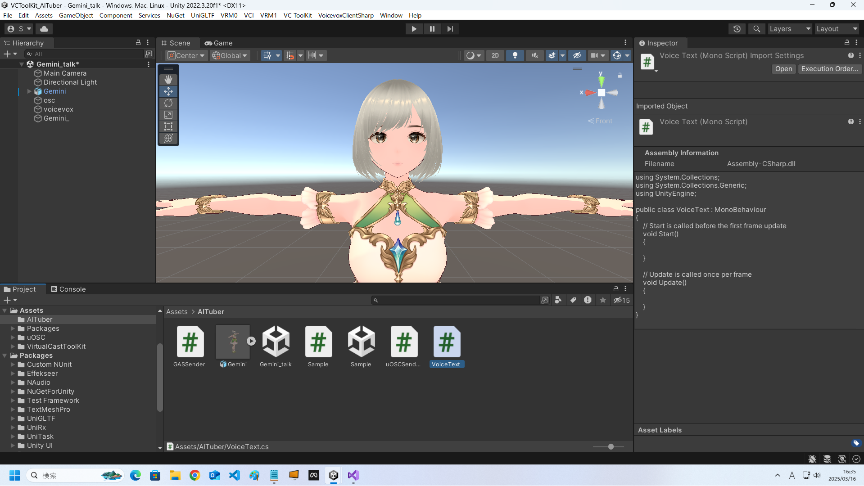
Task: Select the Hand (View) tool
Action: pyautogui.click(x=168, y=80)
